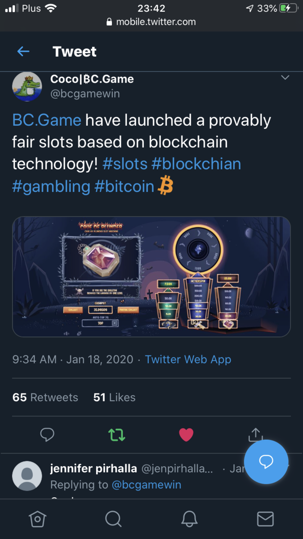This screenshot has width=303, height=539.
Task: Open the slot machine image preview
Action: [x=151, y=277]
